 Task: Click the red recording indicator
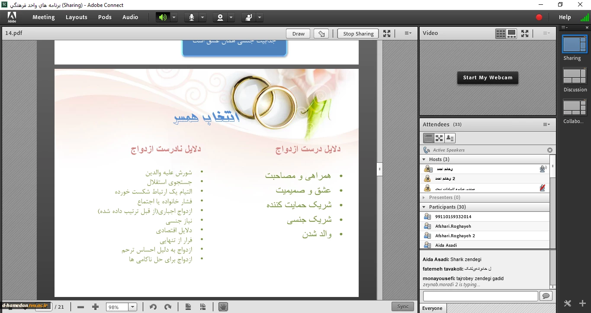[x=539, y=17]
